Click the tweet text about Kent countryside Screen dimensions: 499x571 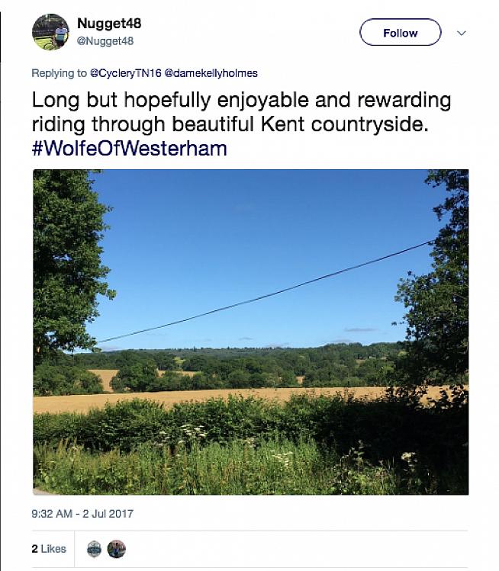click(241, 112)
